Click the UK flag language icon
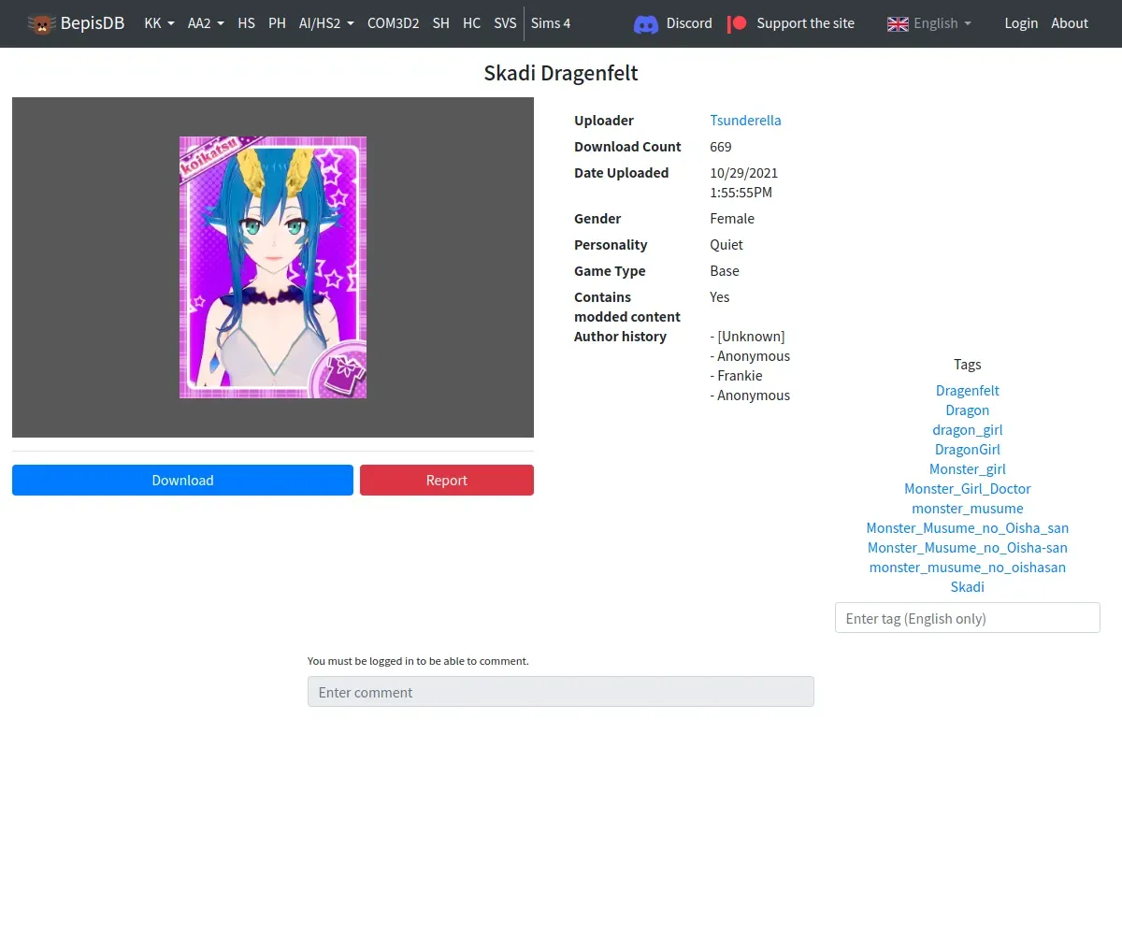1122x935 pixels. coord(898,23)
